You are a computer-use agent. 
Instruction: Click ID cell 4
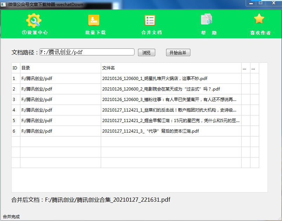16,110
